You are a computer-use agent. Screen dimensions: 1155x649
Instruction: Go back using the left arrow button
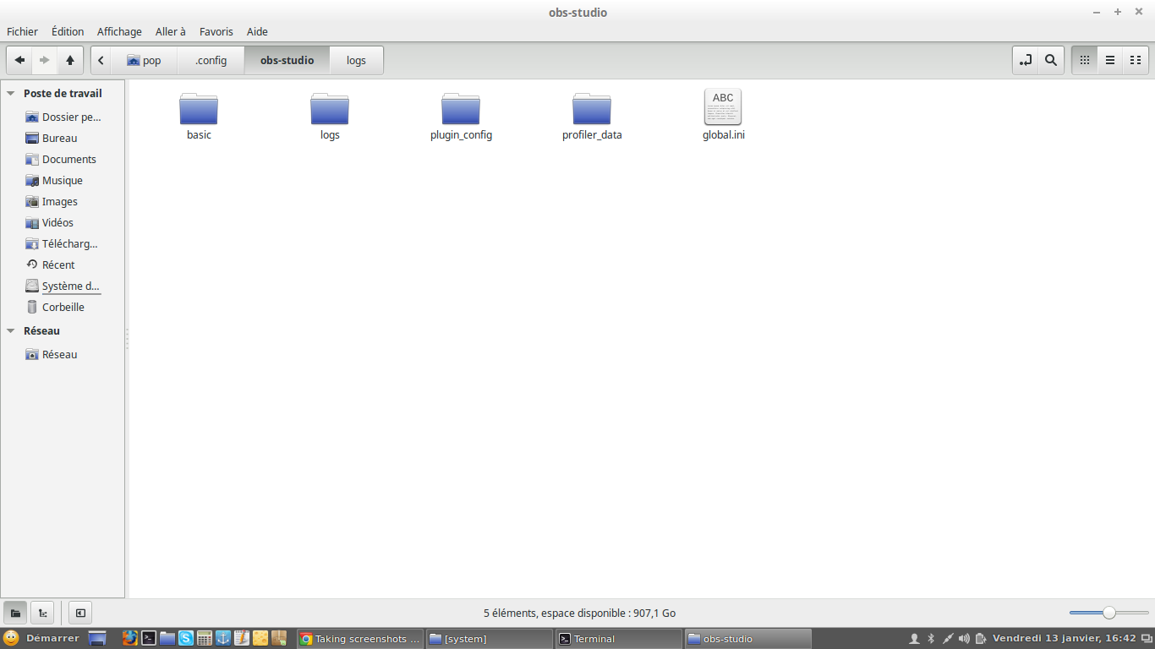click(19, 60)
